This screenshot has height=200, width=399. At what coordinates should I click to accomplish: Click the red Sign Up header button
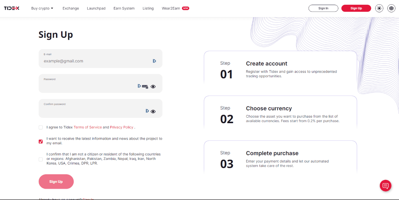point(356,8)
